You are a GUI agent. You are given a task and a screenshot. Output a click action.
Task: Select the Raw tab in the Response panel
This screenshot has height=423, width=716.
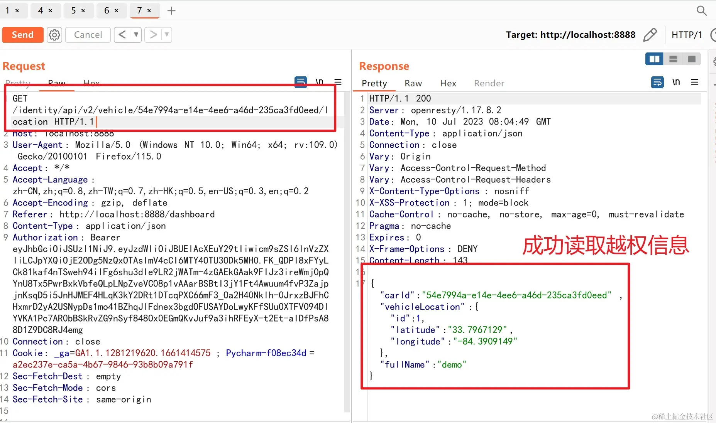point(413,83)
